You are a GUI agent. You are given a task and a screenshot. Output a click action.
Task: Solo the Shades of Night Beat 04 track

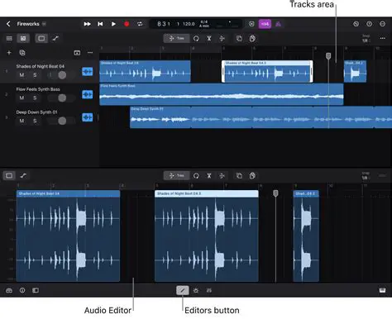point(35,75)
